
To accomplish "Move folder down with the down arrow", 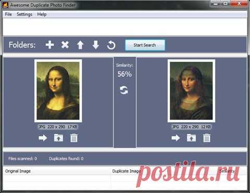I will [96, 45].
